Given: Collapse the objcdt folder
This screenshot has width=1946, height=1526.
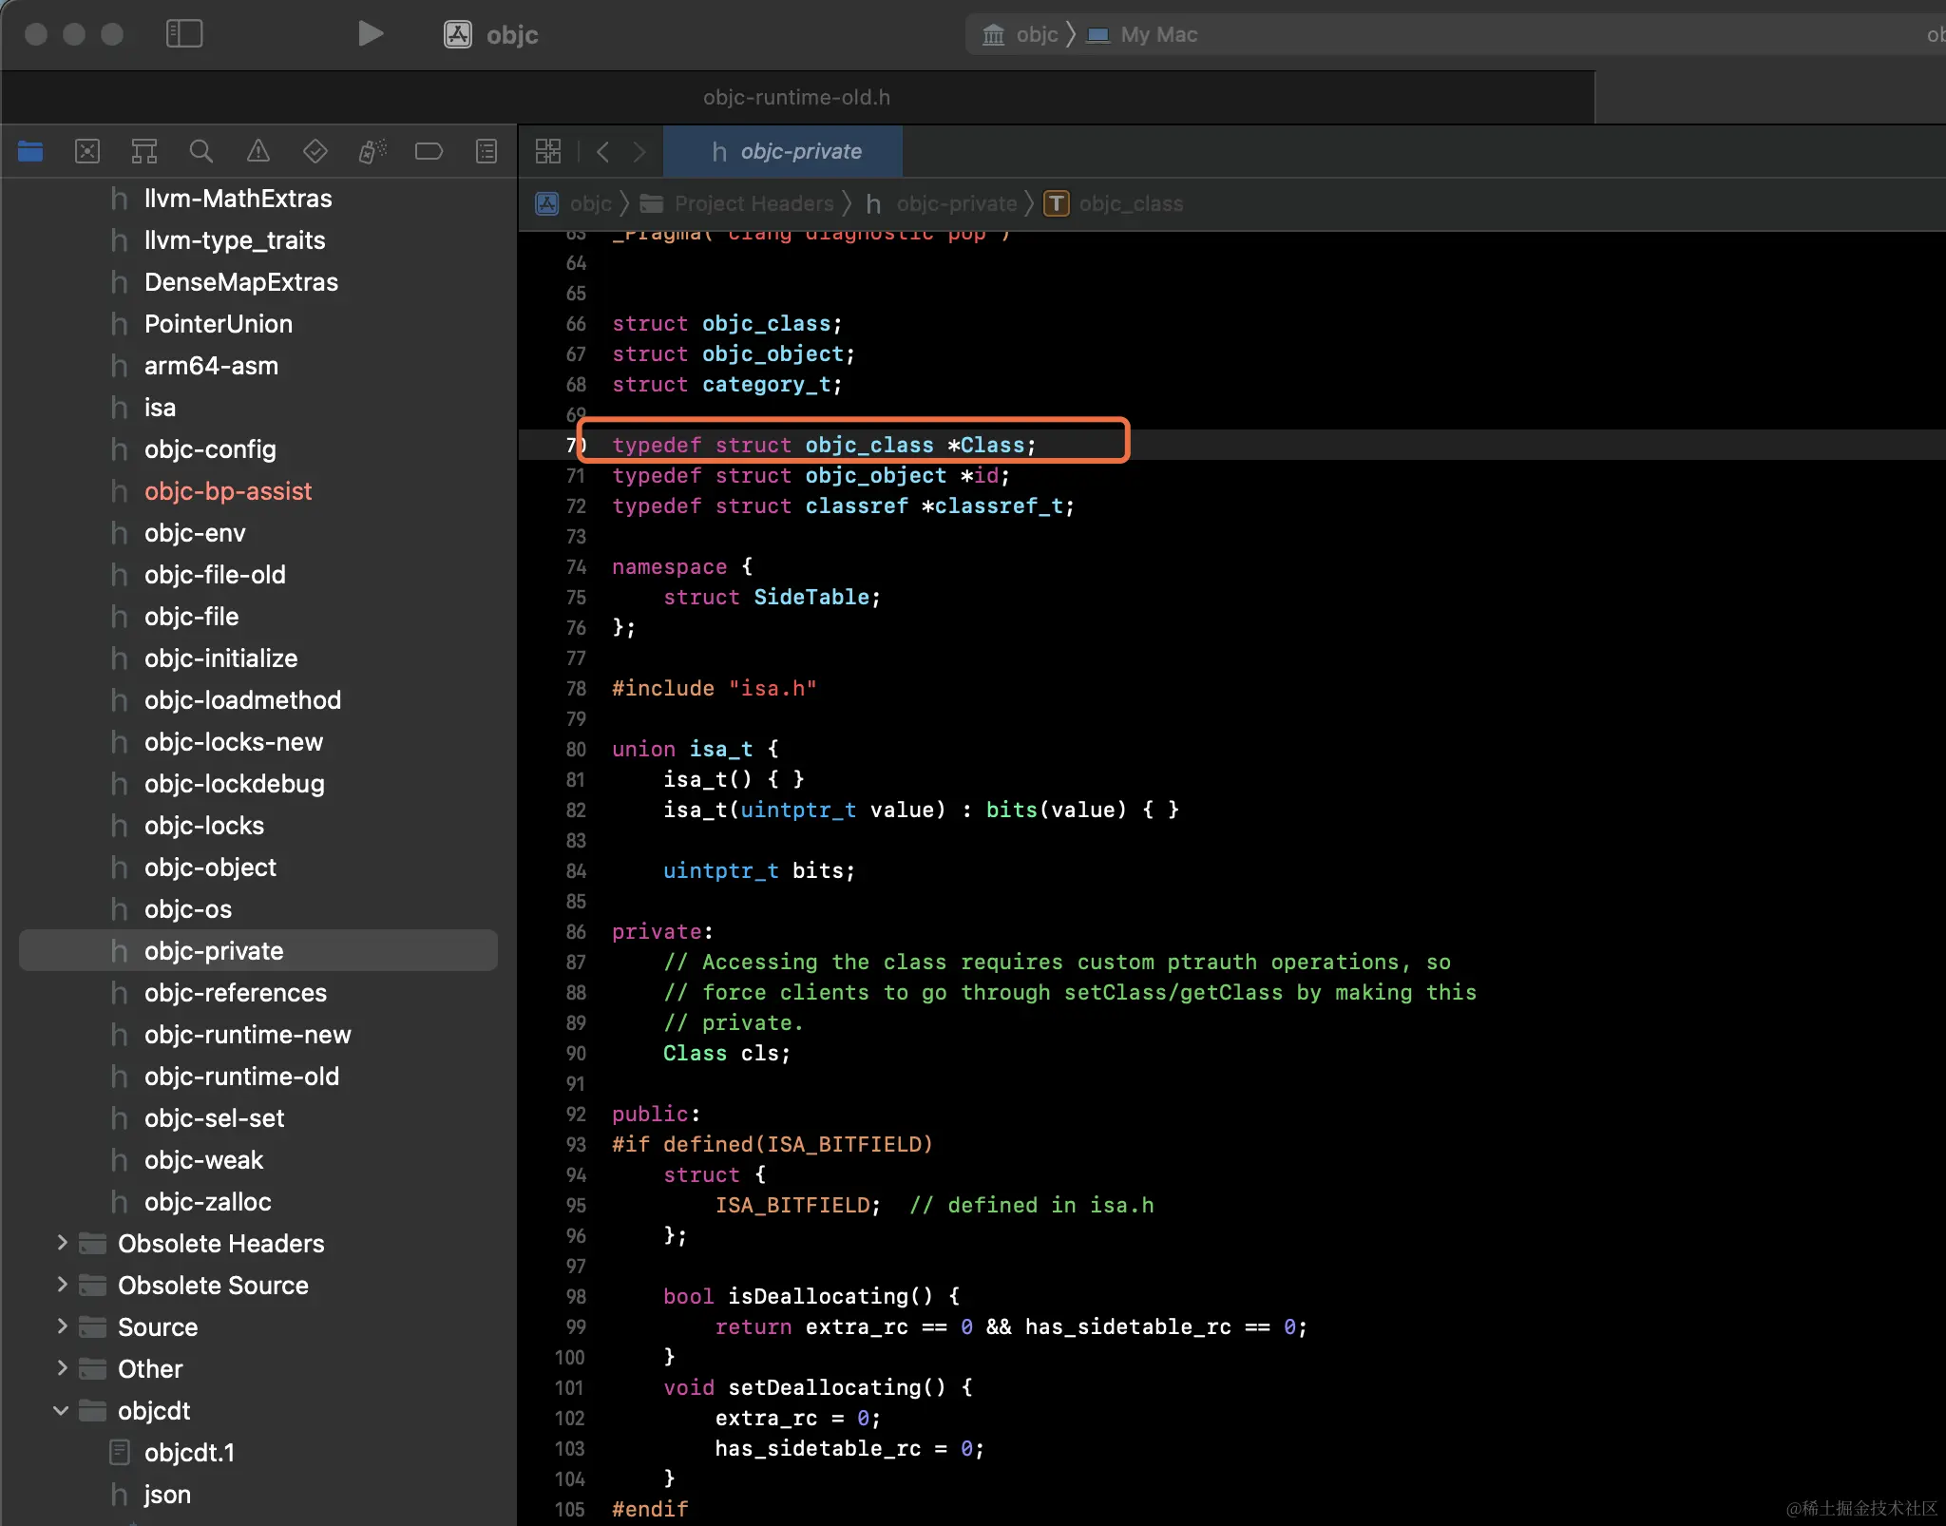Looking at the screenshot, I should 62,1410.
